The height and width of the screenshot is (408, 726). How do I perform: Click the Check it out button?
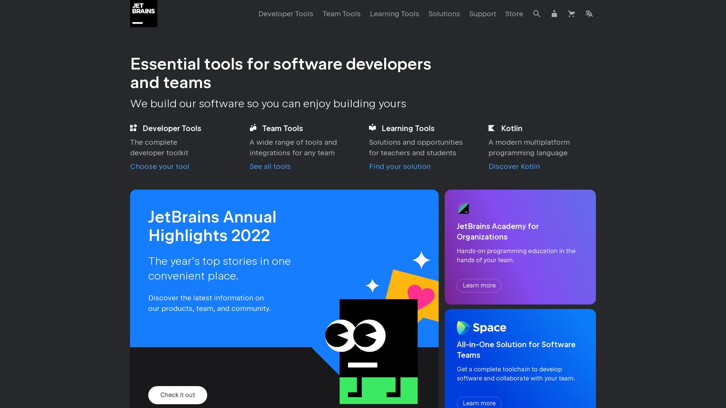(x=177, y=395)
